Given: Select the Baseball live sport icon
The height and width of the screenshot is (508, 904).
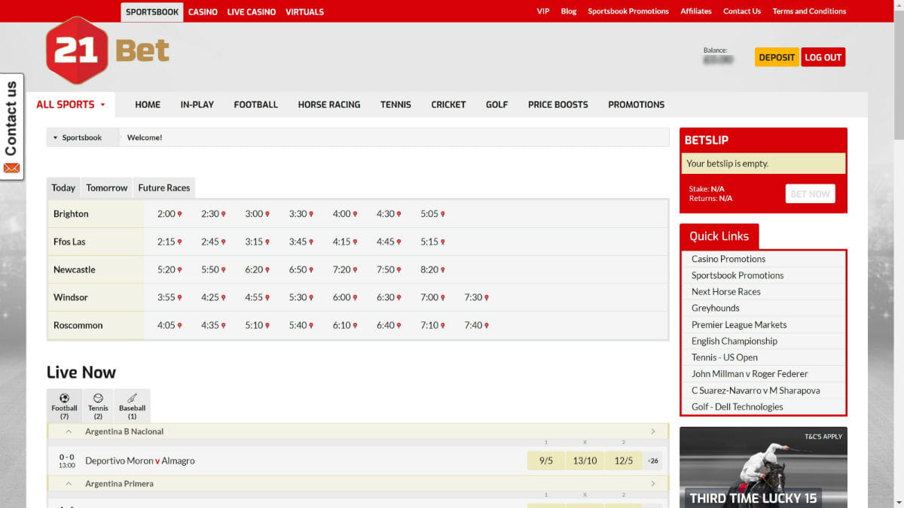Looking at the screenshot, I should click(x=132, y=406).
